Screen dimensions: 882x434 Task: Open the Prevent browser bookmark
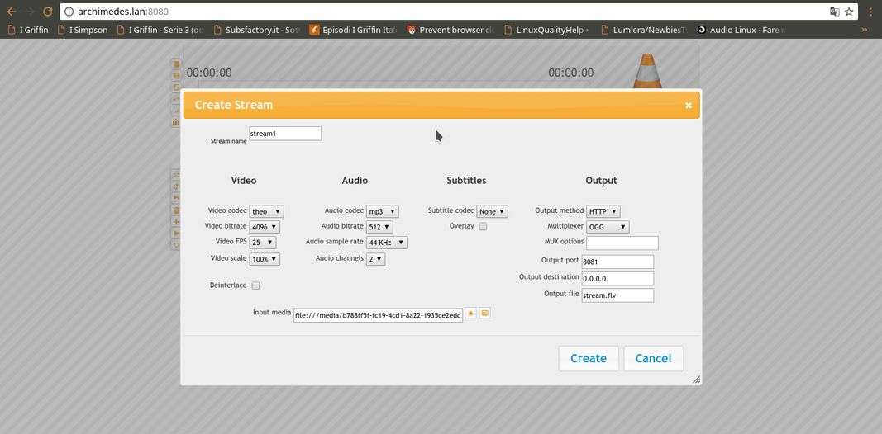[x=451, y=30]
